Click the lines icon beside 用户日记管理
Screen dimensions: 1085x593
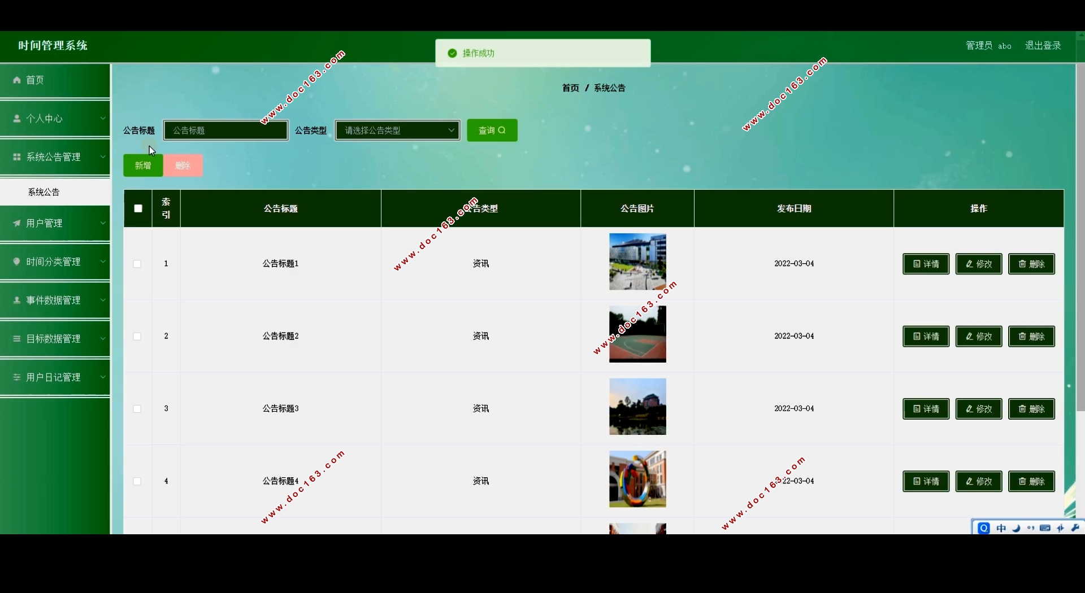tap(17, 377)
